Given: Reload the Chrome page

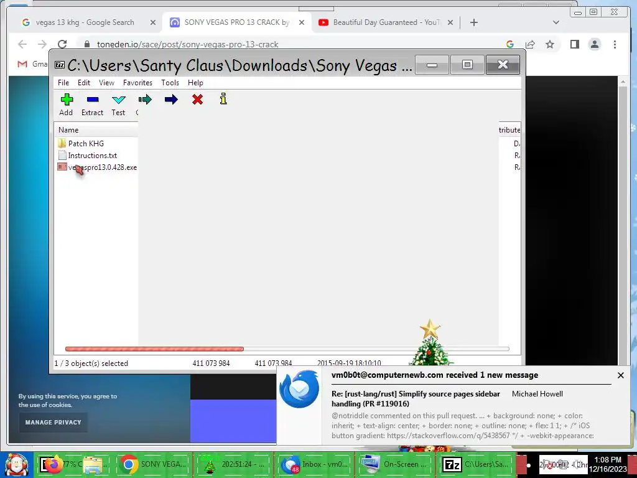Looking at the screenshot, I should [x=62, y=44].
